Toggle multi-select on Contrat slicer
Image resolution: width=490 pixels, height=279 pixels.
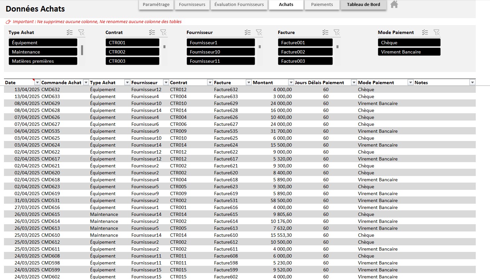[x=152, y=32]
